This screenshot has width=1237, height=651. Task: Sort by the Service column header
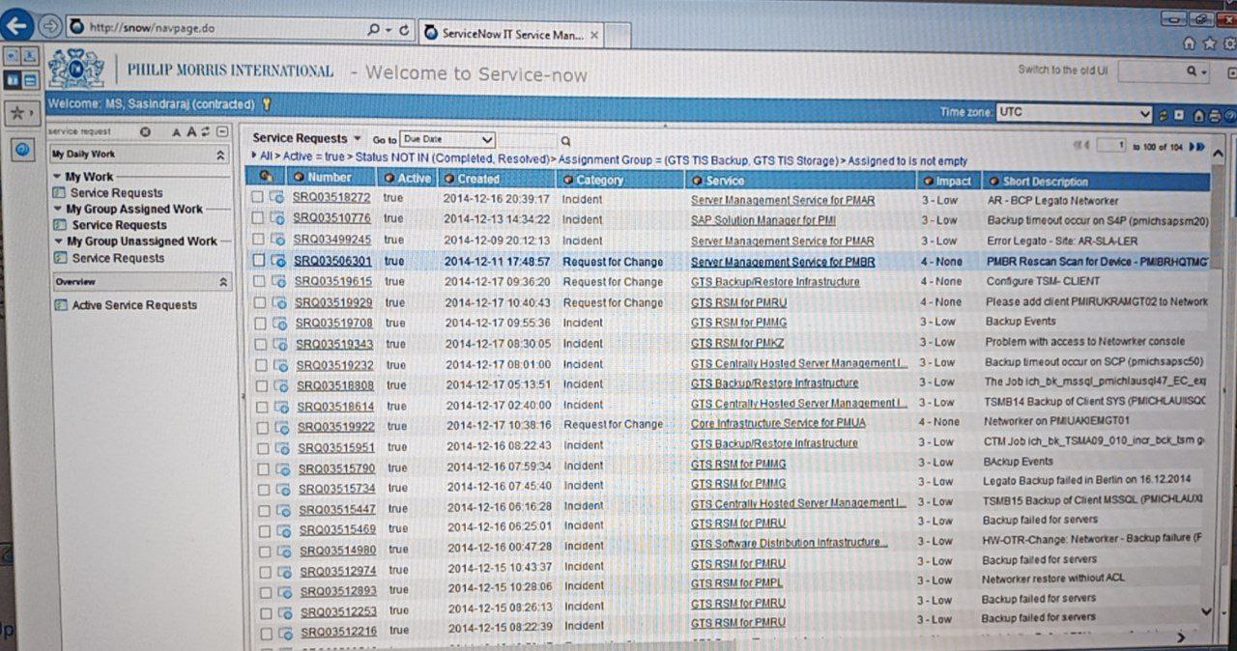[x=725, y=181]
